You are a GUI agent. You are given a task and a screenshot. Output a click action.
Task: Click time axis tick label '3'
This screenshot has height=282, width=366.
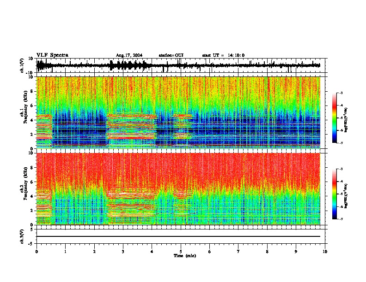tap(123, 252)
